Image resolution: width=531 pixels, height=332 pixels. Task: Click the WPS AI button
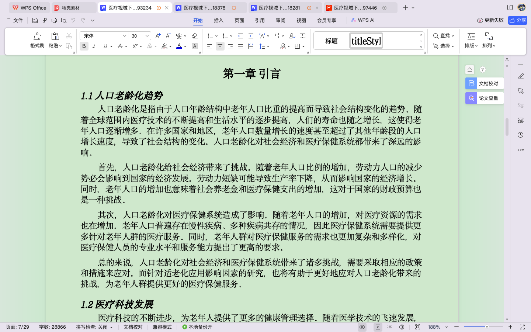coord(363,20)
